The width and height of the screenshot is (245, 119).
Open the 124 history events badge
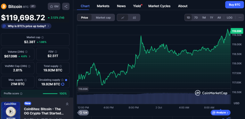pos(83,112)
